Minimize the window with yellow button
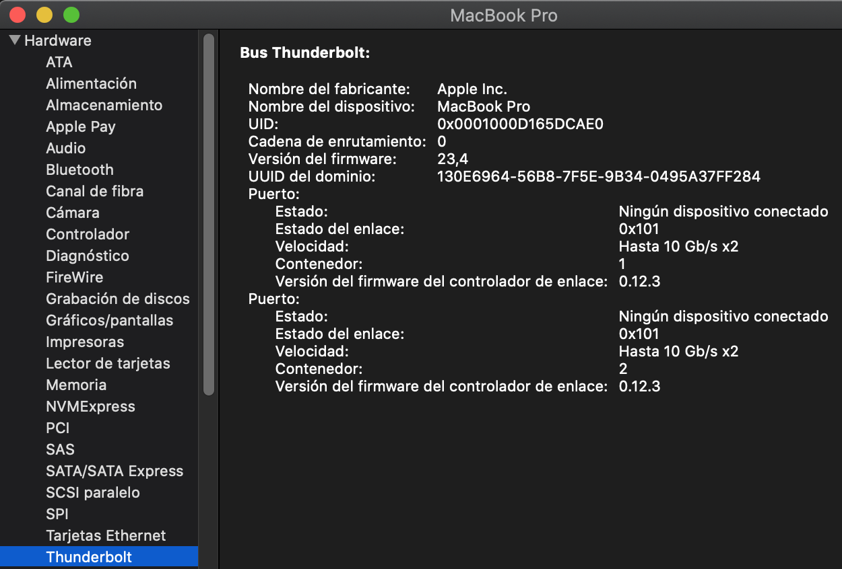Viewport: 842px width, 569px height. [44, 15]
